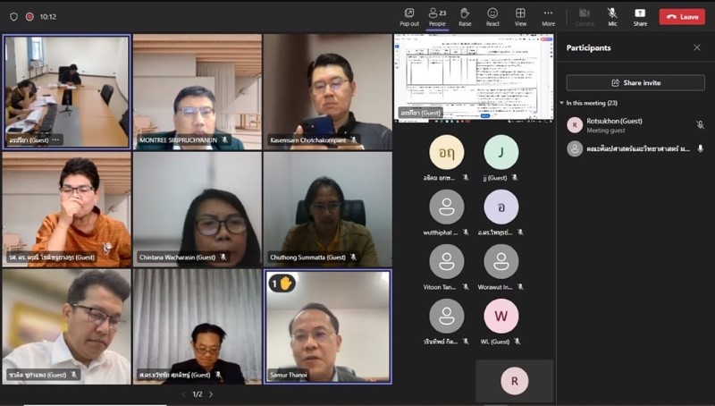Screen dimensions: 715x406
Task: Click the Participants panel heading
Action: (588, 48)
